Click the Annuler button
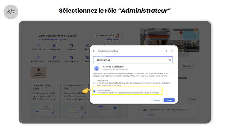The width and height of the screenshot is (229, 129). tap(157, 100)
